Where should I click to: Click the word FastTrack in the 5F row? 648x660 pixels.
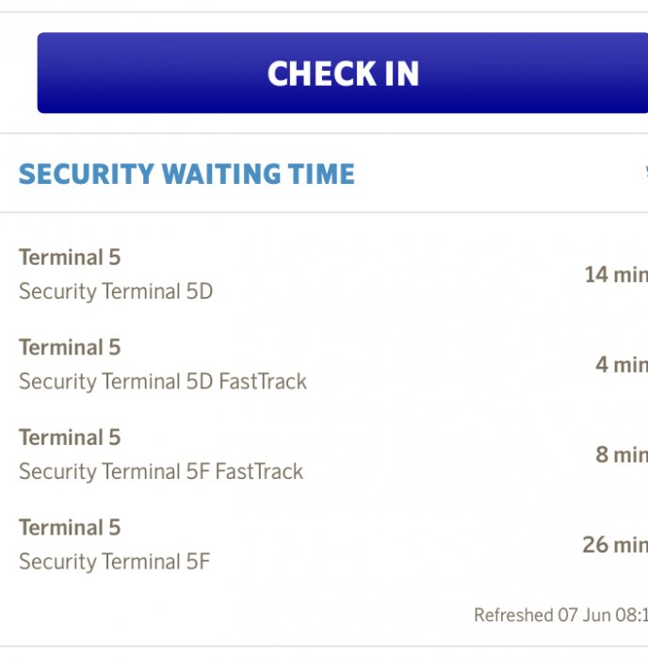[x=259, y=471]
